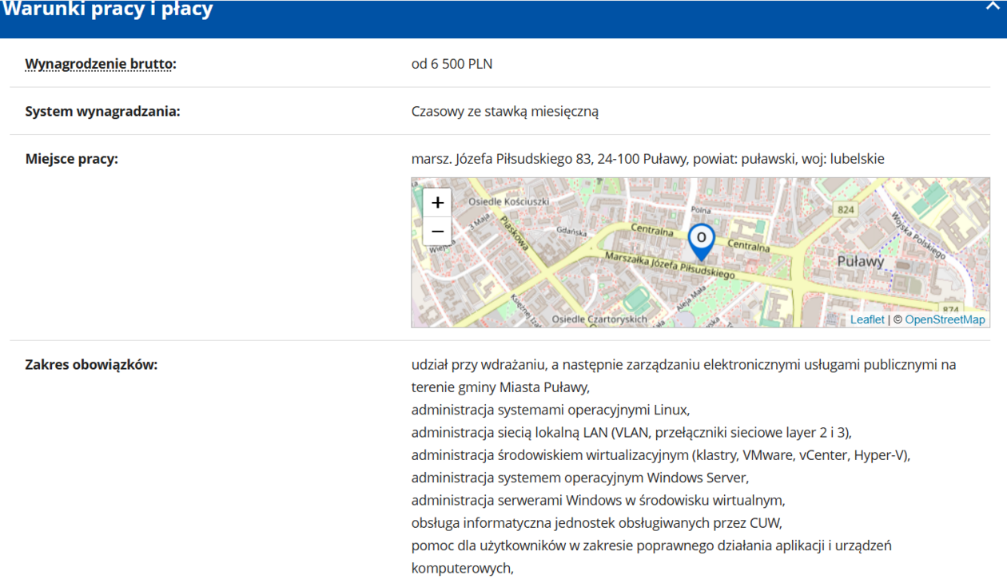Click the blue location marker pin

(x=701, y=240)
